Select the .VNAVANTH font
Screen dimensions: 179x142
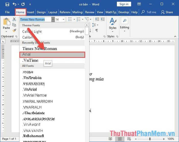point(52,131)
